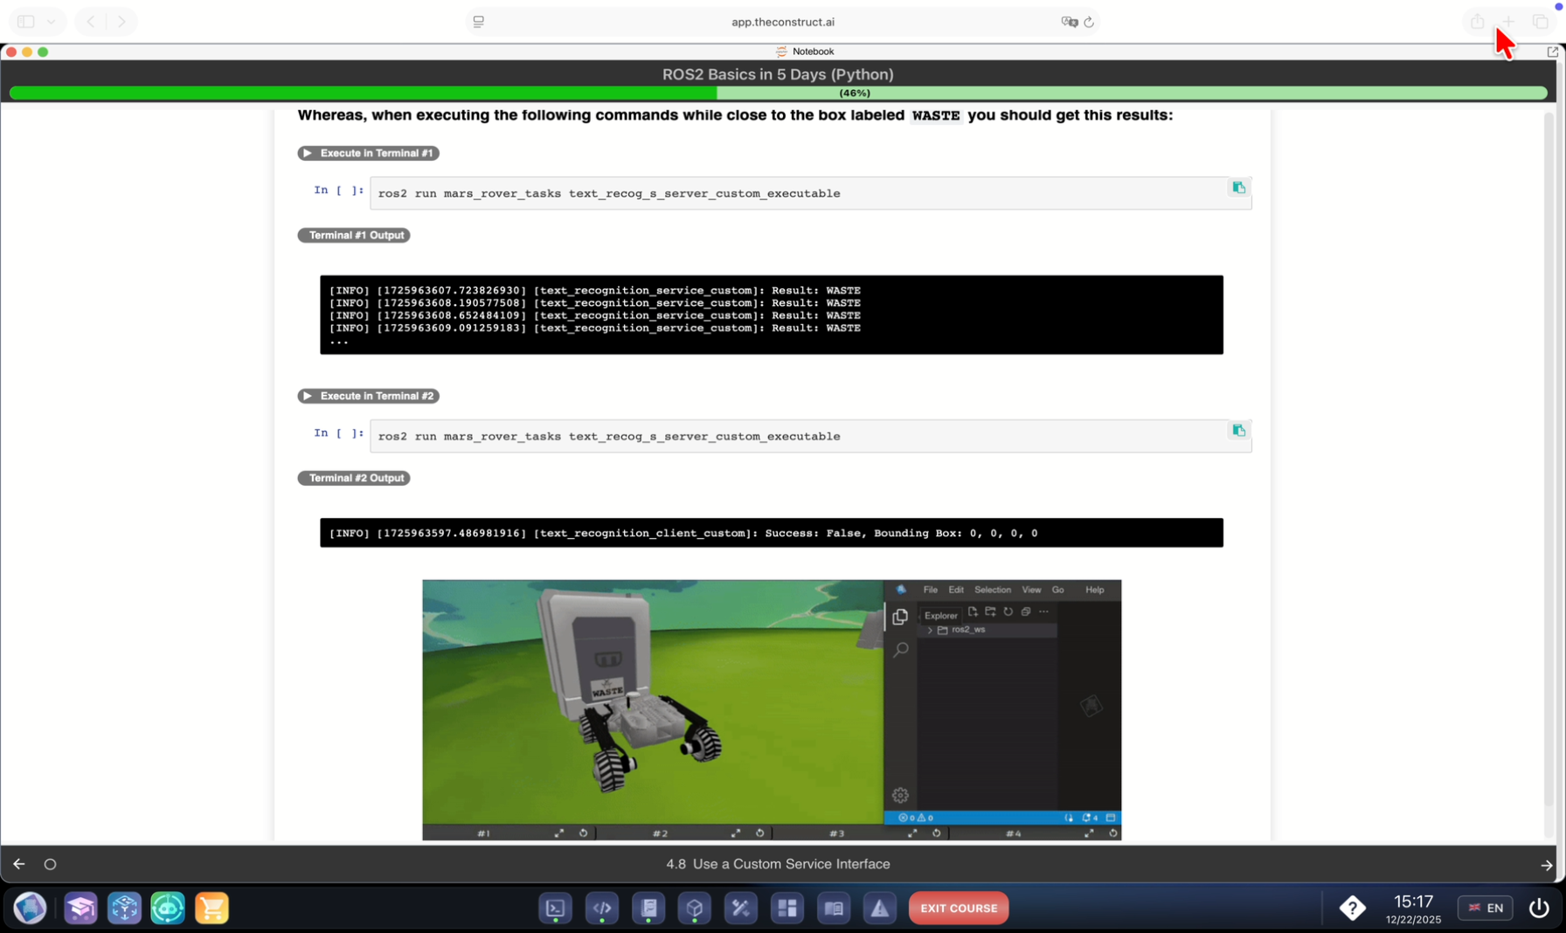Open the code editor icon in toolbar
Viewport: 1566px width, 933px height.
coord(601,909)
